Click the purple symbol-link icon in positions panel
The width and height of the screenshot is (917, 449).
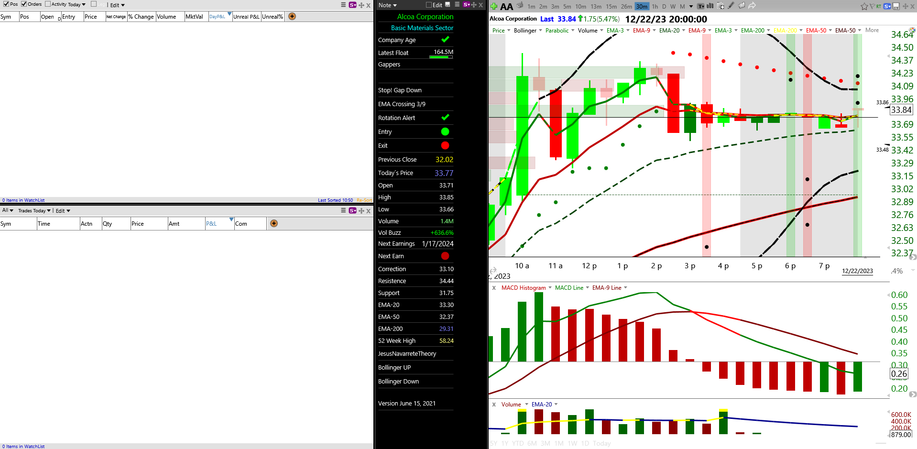tap(353, 5)
